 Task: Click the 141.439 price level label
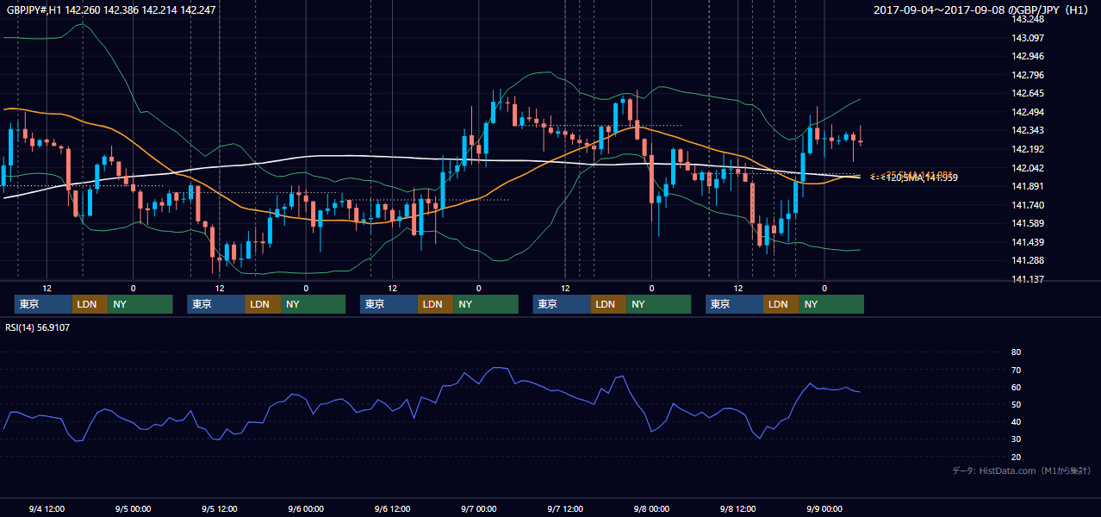click(1029, 242)
